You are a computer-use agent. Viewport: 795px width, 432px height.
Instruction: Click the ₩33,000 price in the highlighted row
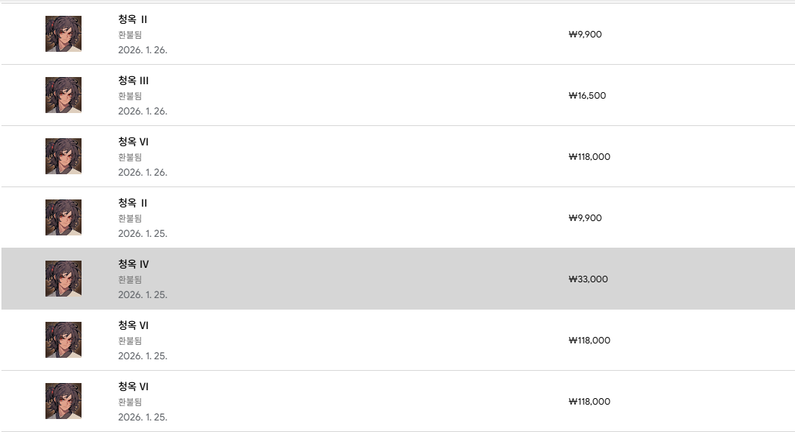(x=588, y=279)
